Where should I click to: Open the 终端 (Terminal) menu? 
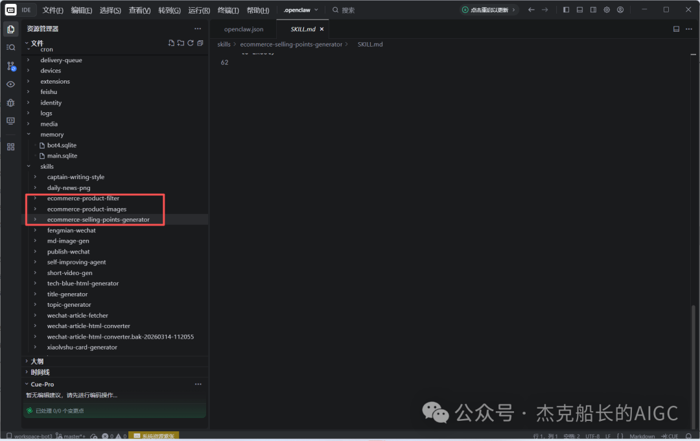click(227, 10)
